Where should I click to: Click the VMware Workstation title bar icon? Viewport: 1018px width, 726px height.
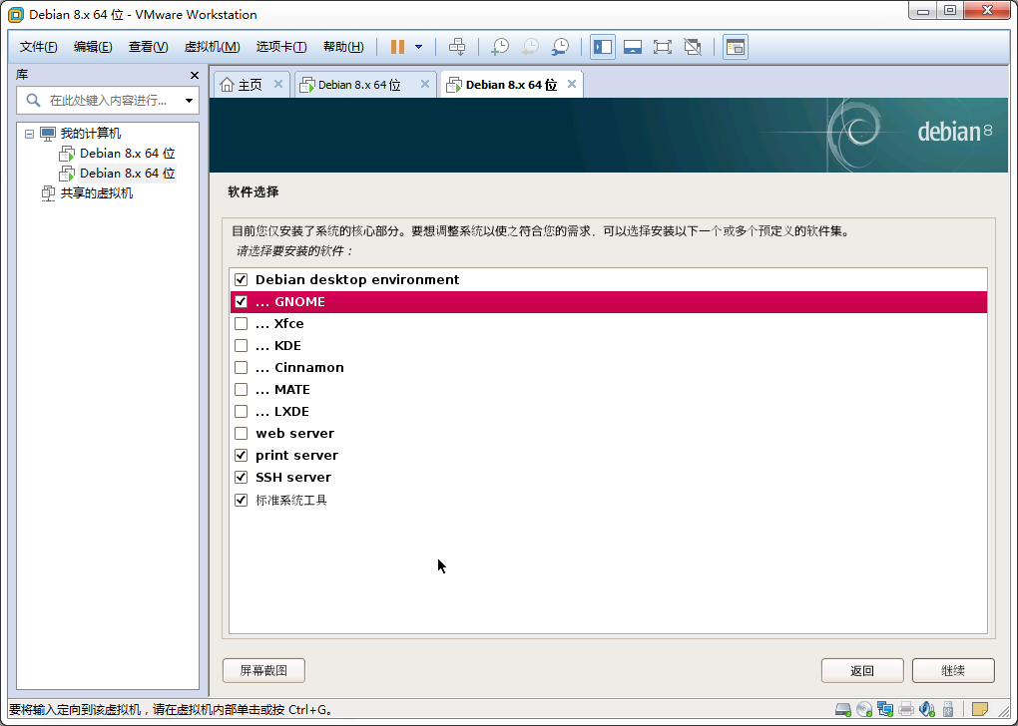point(16,14)
